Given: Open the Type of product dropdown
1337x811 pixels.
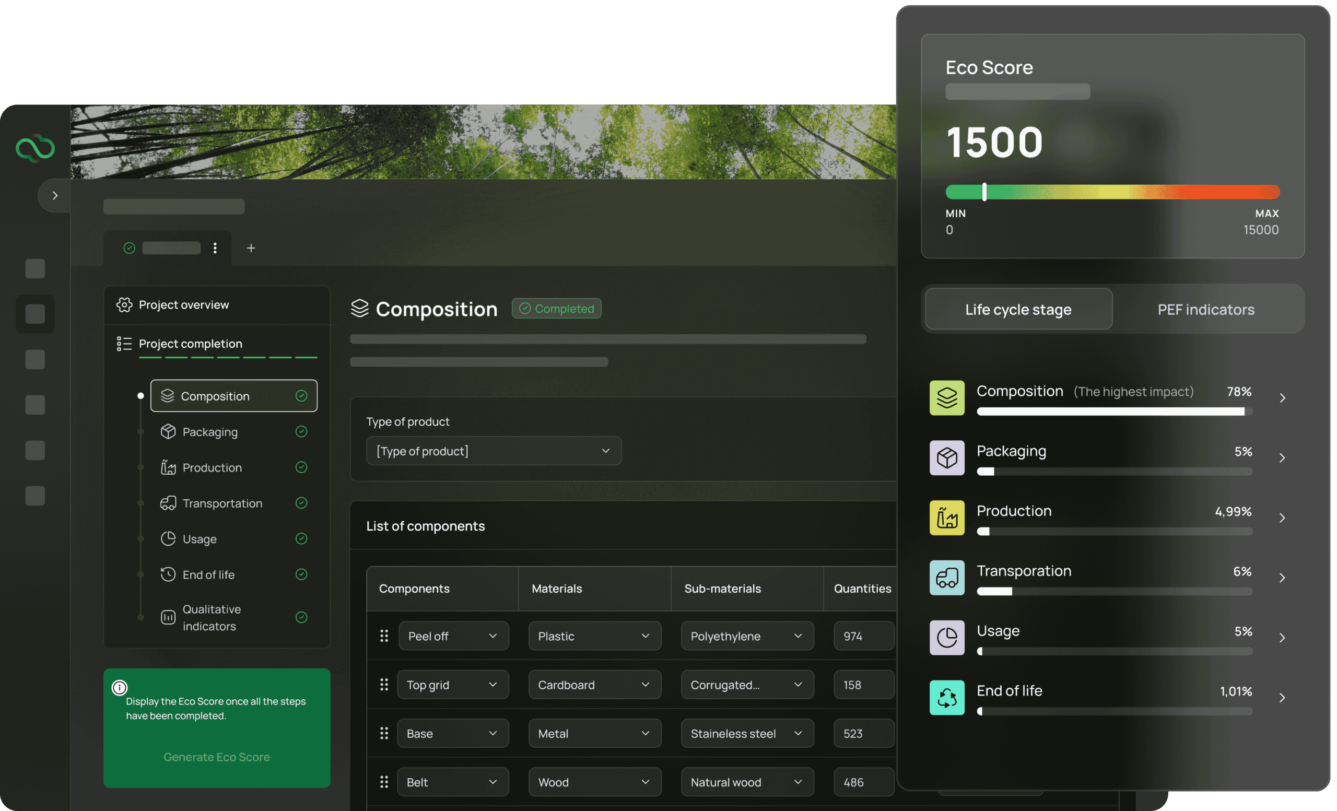Looking at the screenshot, I should tap(493, 451).
